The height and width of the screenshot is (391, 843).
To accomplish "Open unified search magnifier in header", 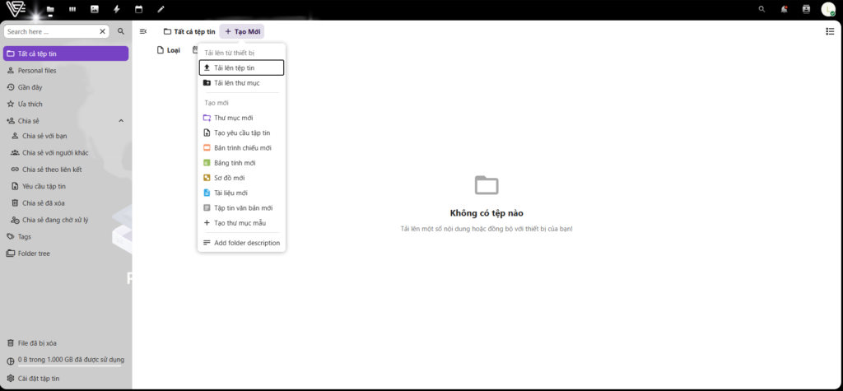I will [761, 9].
